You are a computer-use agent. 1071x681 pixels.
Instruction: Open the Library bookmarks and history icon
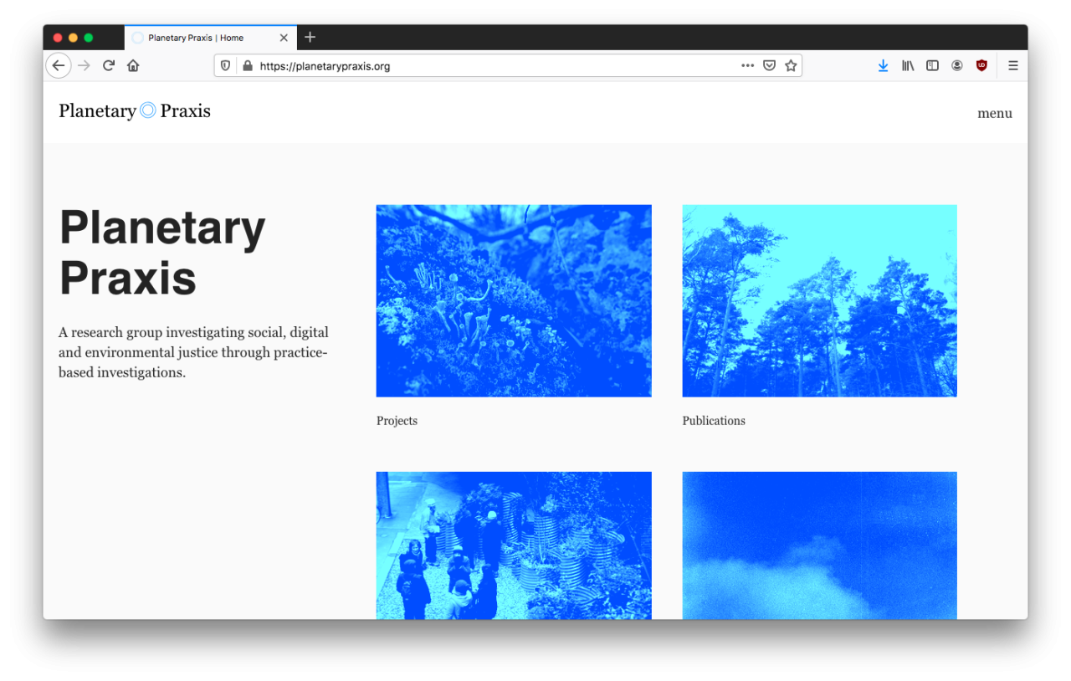pos(908,66)
